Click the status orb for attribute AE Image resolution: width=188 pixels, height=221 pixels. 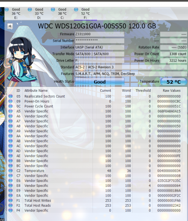(x=11, y=156)
